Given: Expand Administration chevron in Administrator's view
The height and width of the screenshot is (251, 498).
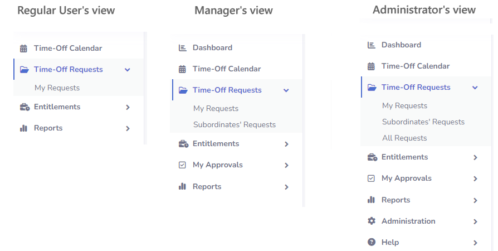Looking at the screenshot, I should coord(475,222).
